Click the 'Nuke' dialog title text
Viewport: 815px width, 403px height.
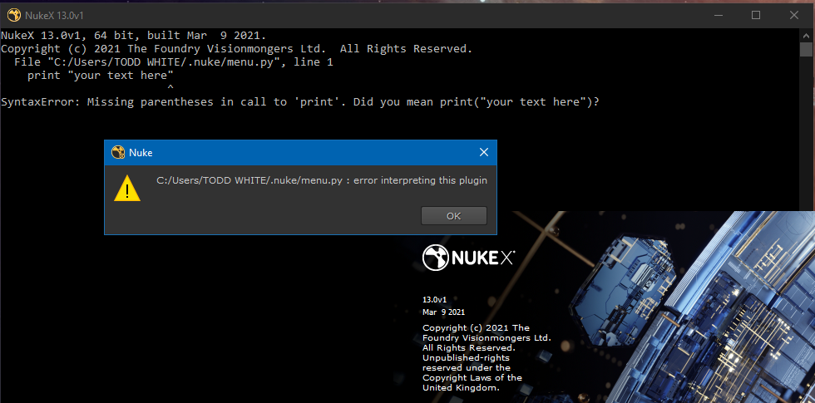click(x=141, y=153)
